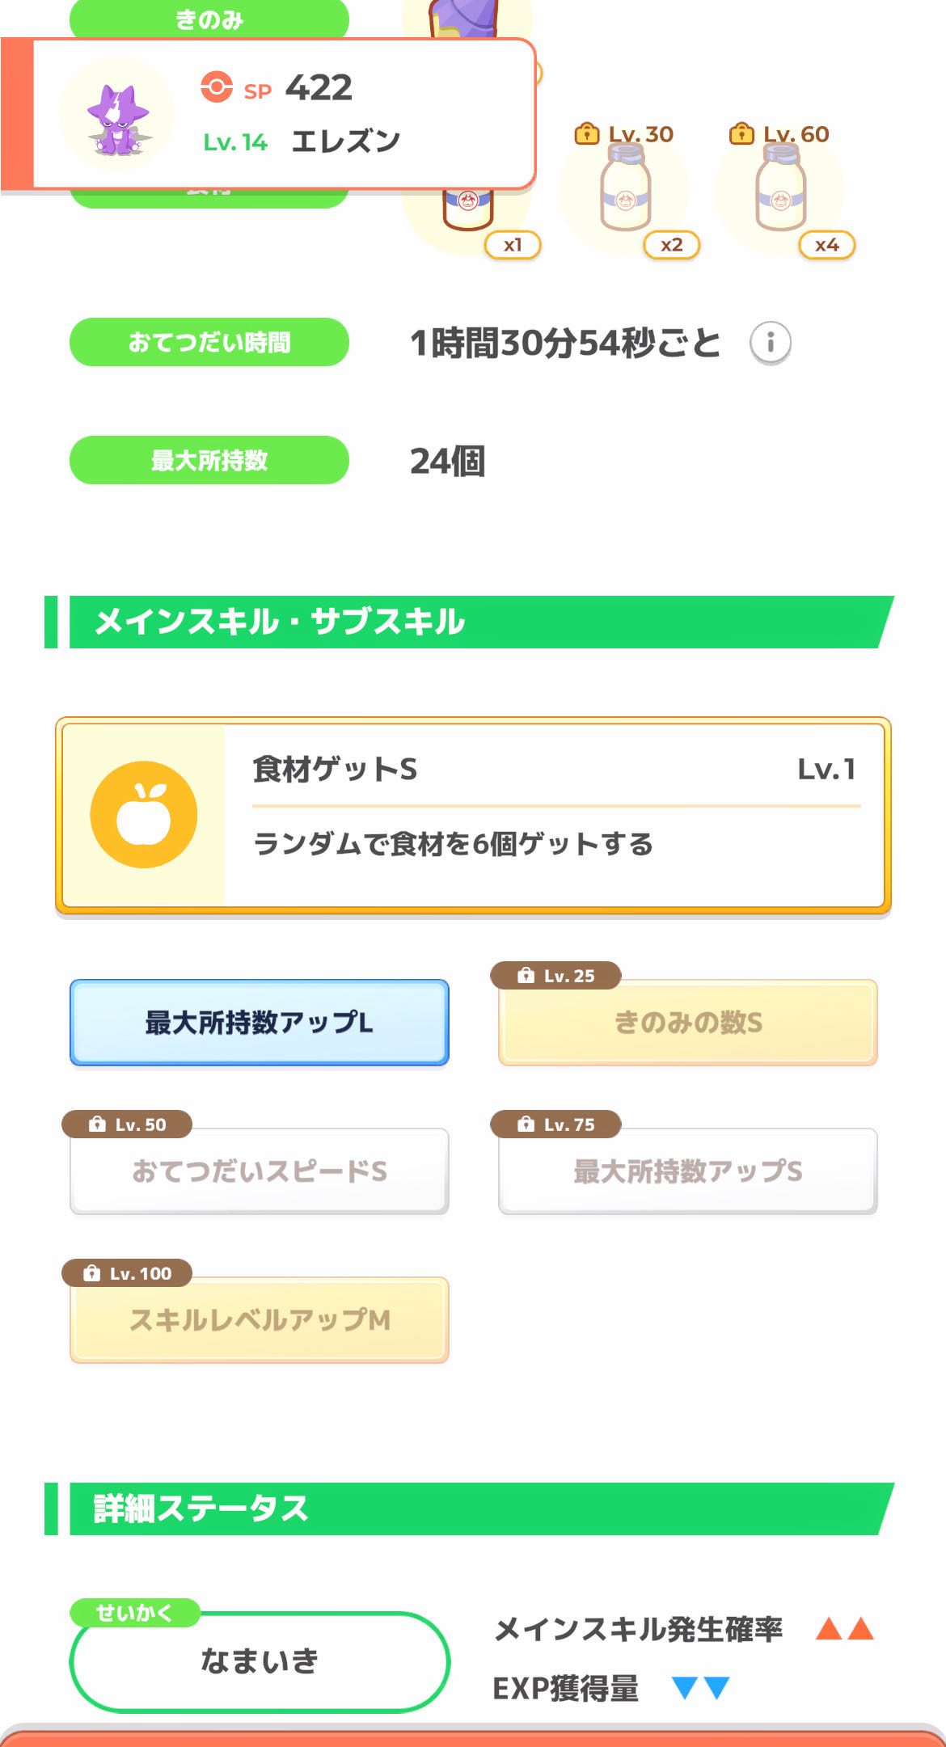
Task: Tap the Pokéball SP icon
Action: pos(217,87)
